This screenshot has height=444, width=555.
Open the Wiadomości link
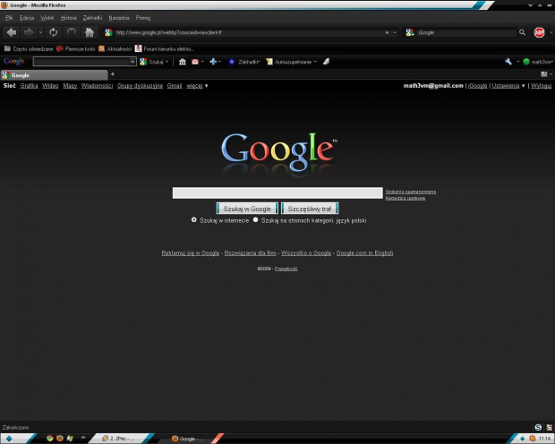(97, 86)
